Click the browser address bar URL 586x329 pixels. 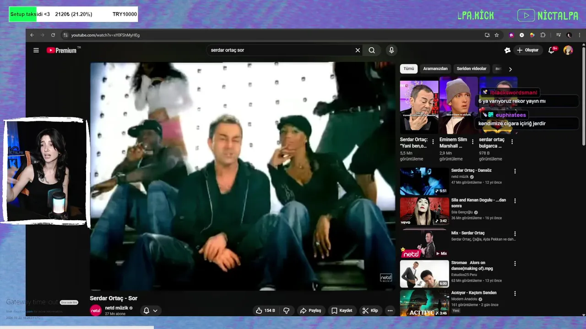point(105,35)
